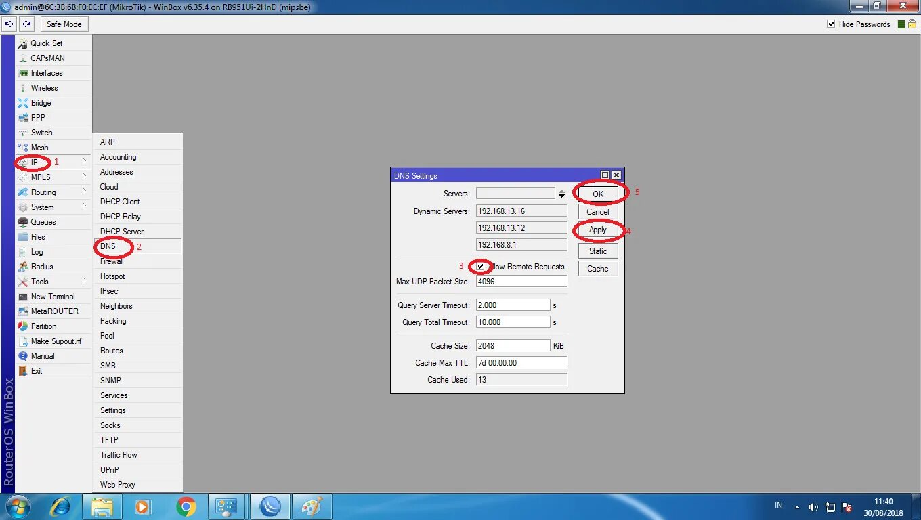This screenshot has height=520, width=921.
Task: Click Query Server Timeout field
Action: click(x=513, y=305)
